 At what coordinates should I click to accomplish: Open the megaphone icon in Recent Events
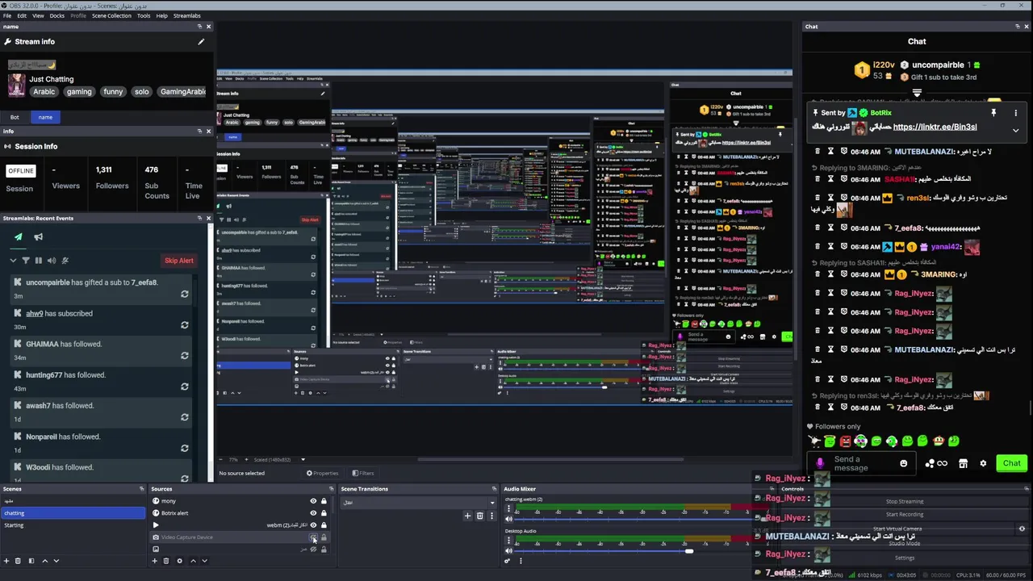pos(38,237)
